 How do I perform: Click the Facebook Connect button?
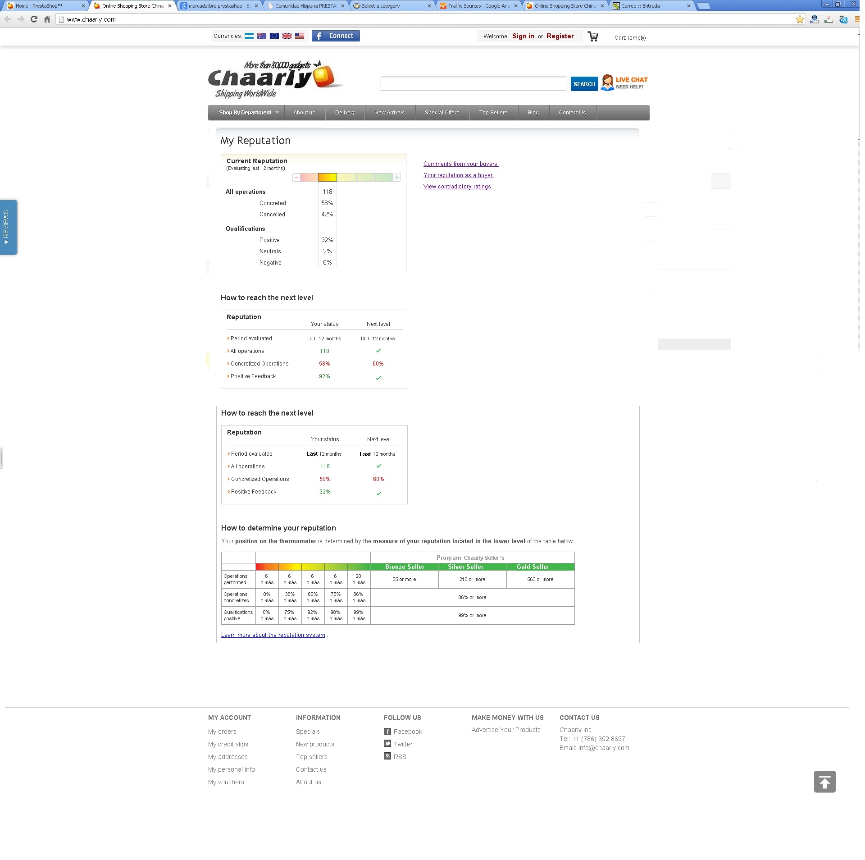click(336, 36)
